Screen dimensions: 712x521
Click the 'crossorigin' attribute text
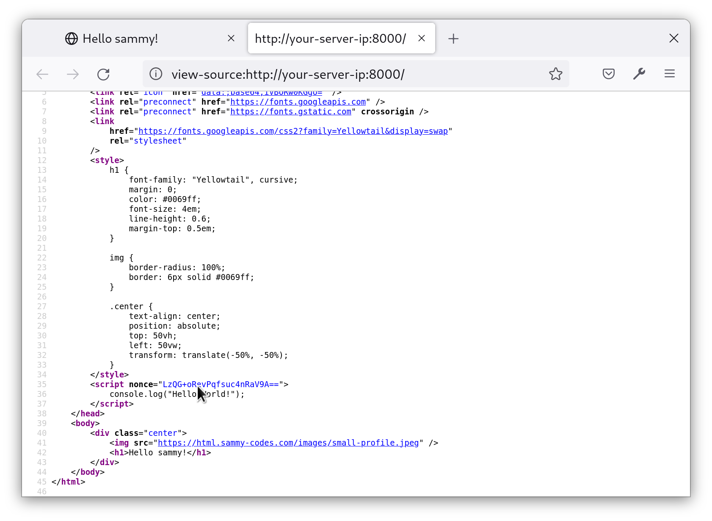pos(387,111)
